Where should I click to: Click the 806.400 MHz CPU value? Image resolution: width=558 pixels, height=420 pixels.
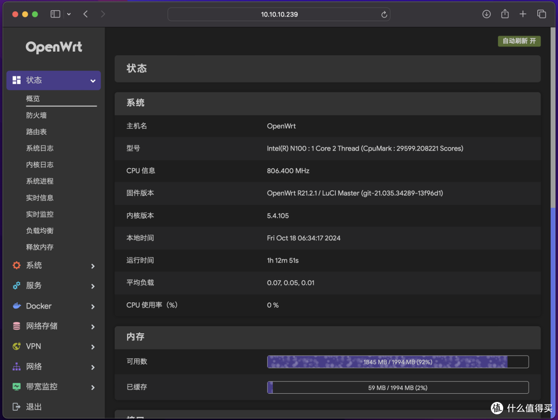(x=288, y=171)
